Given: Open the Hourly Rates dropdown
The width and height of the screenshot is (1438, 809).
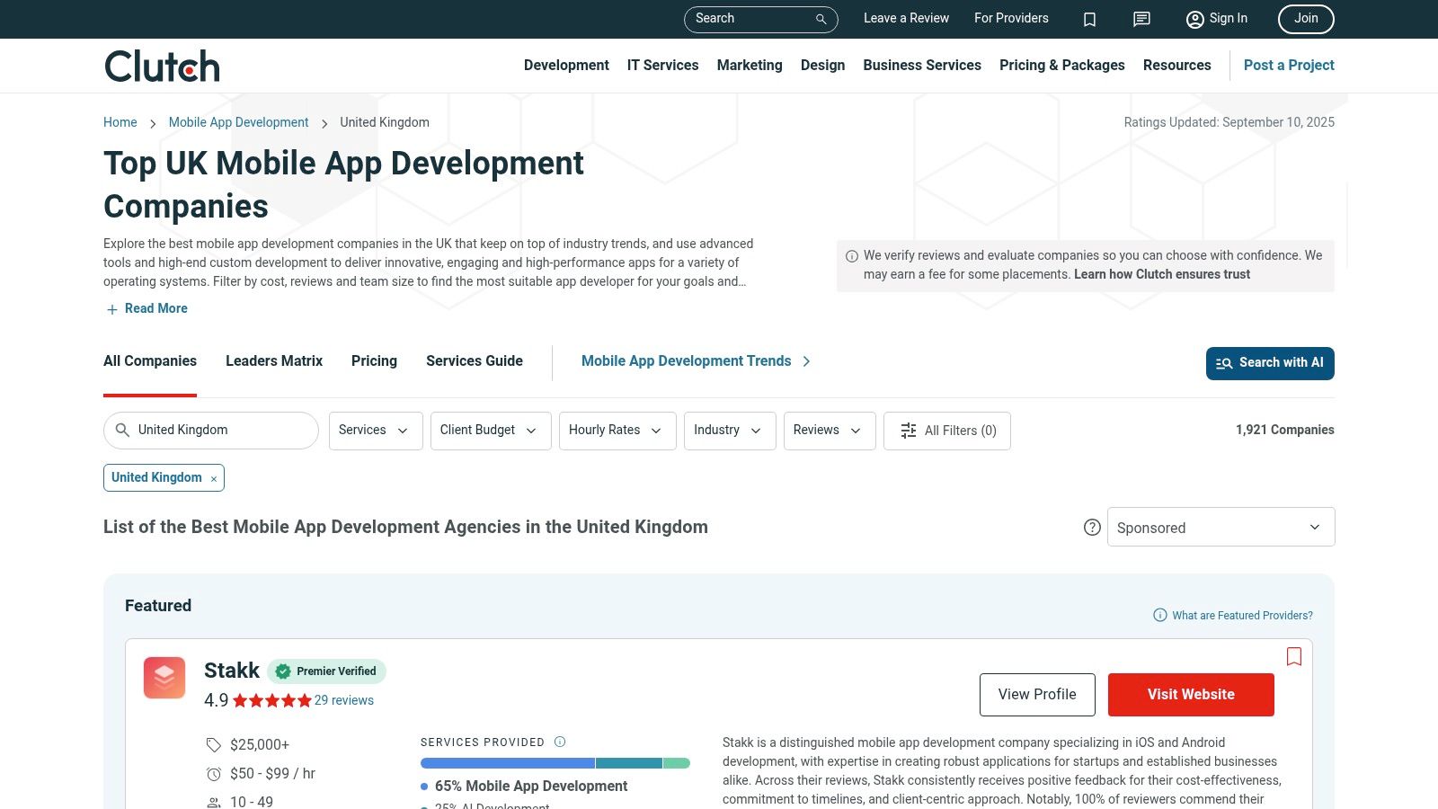Looking at the screenshot, I should [617, 431].
